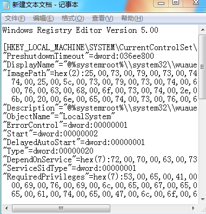Open the 查看(V) menu

click(x=102, y=18)
